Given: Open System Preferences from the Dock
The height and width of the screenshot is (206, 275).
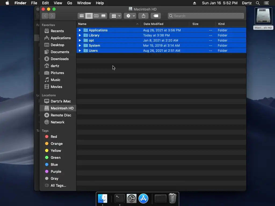Looking at the screenshot, I should tap(132, 198).
